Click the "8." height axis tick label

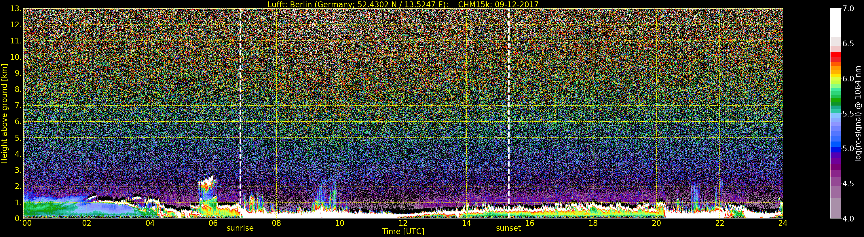coord(18,89)
